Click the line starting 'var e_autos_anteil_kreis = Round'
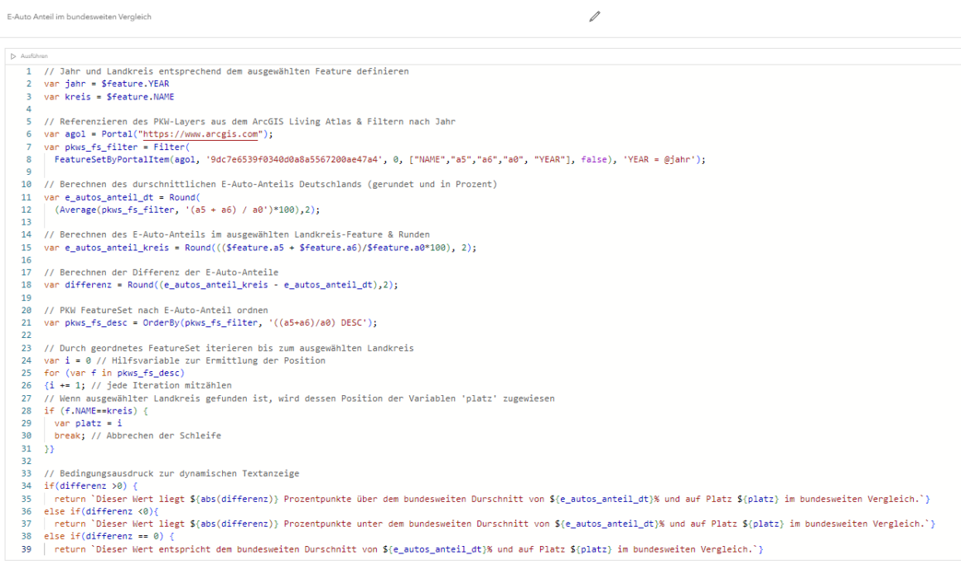The width and height of the screenshot is (961, 570). (x=260, y=248)
